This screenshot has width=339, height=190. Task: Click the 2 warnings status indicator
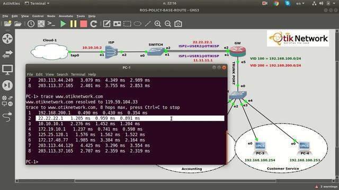326,186
